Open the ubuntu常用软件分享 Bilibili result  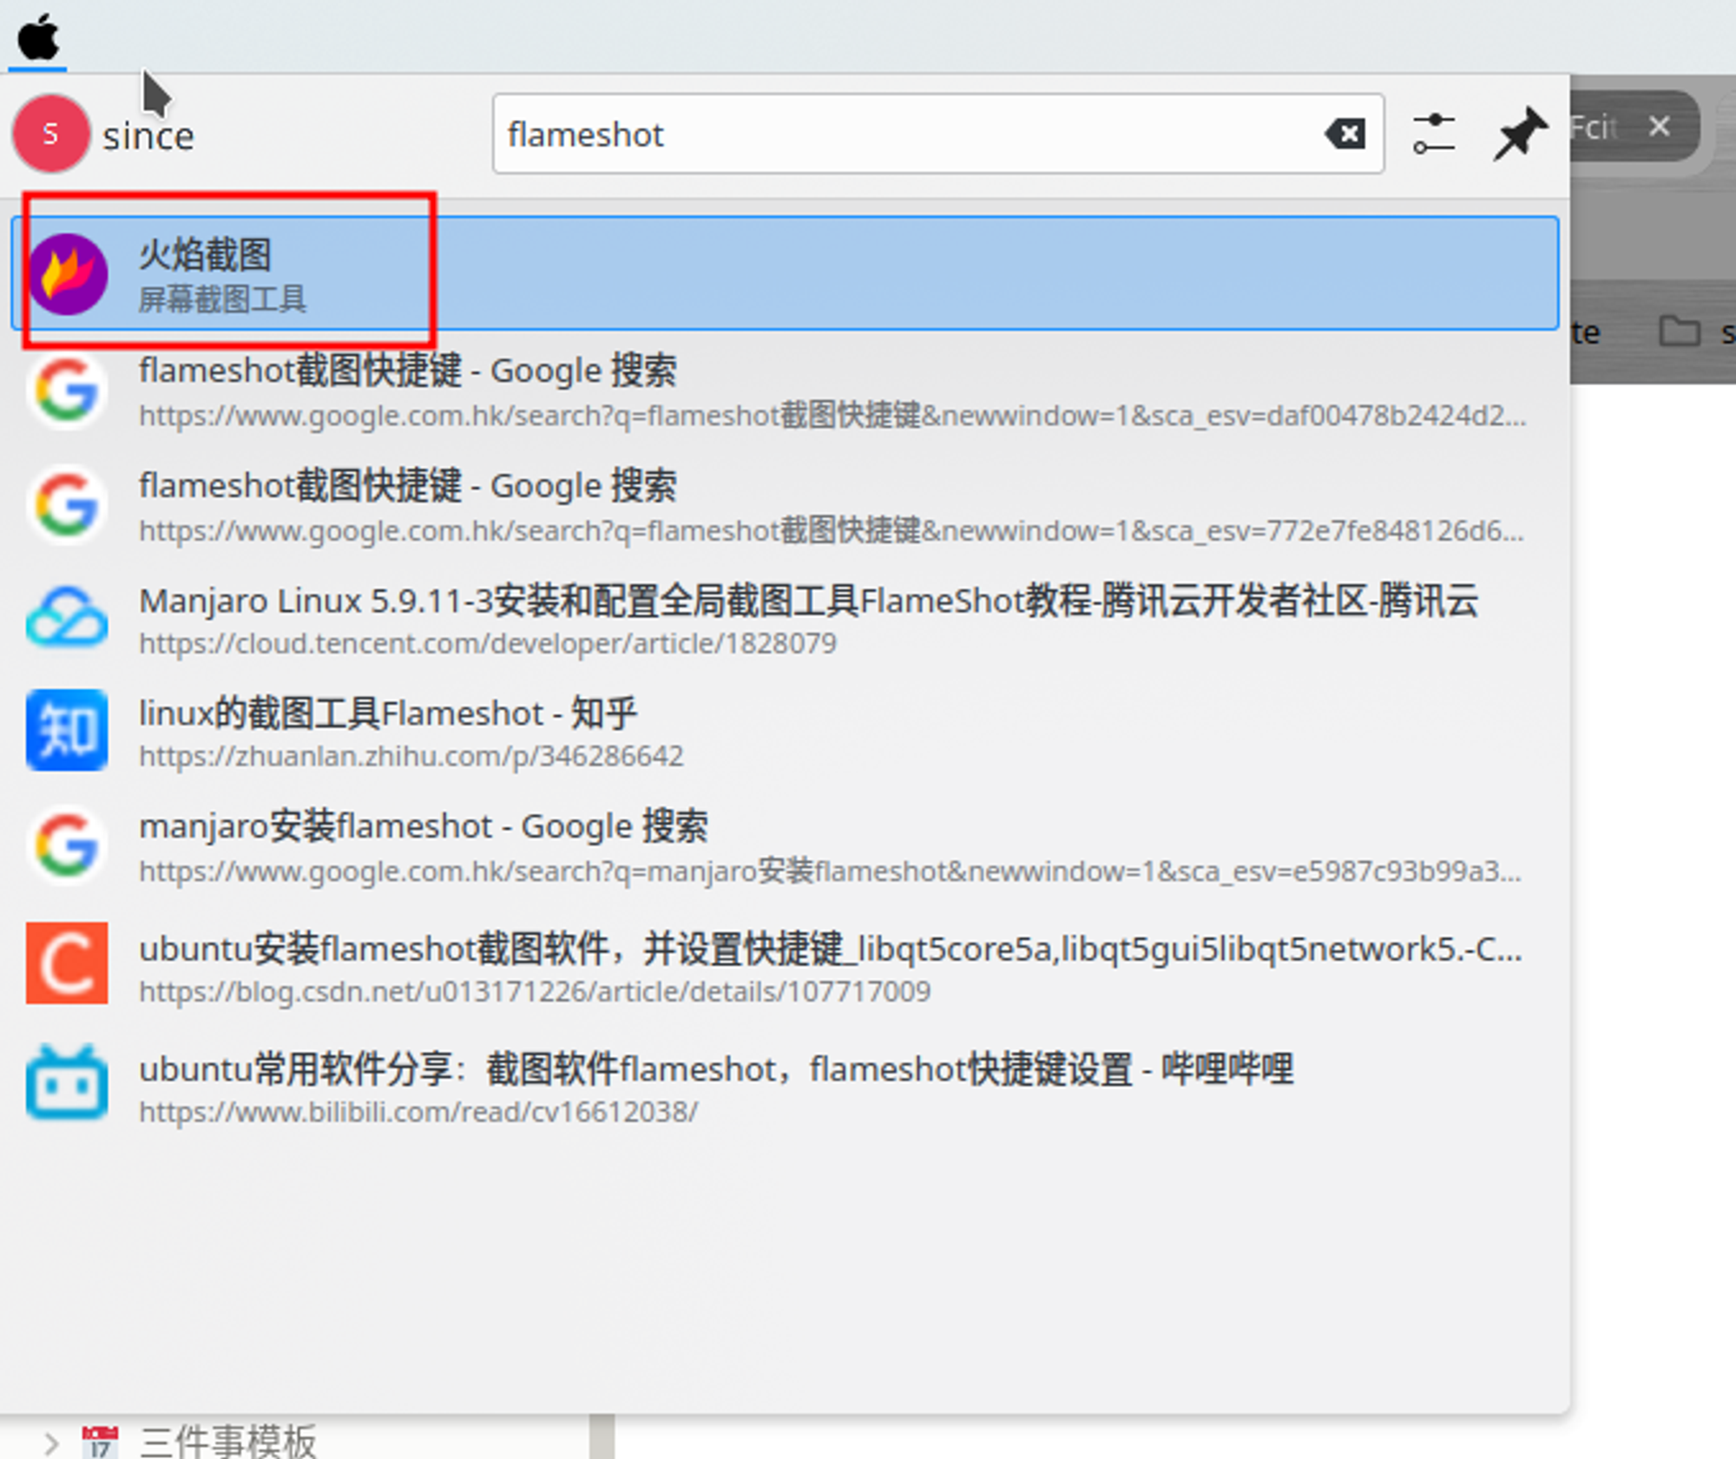click(716, 1068)
